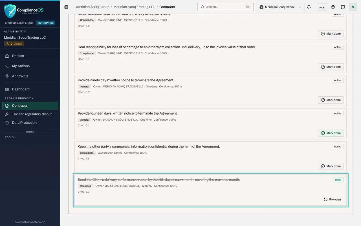
Task: Open the help question-mark icon
Action: pyautogui.click(x=333, y=7)
